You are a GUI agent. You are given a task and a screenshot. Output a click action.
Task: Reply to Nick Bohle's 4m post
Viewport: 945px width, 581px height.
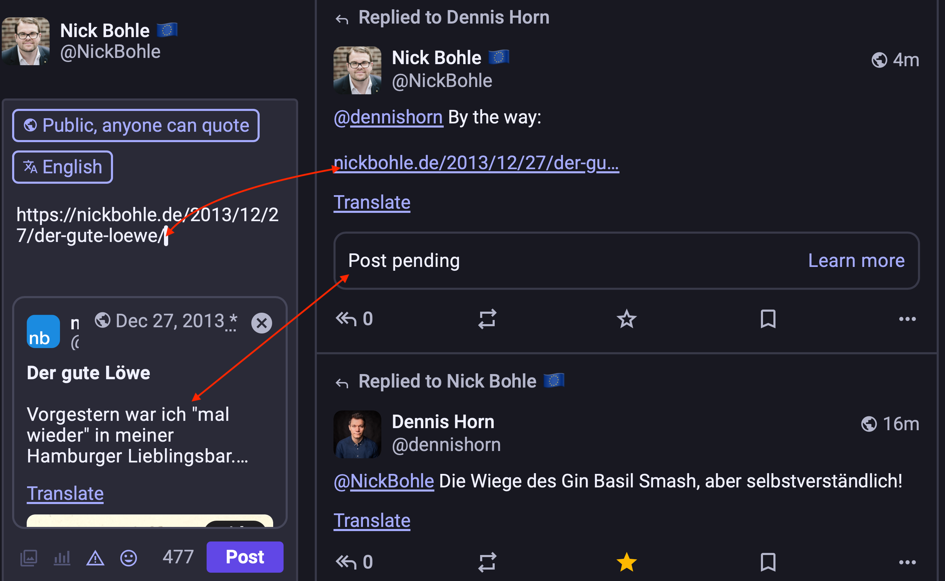[x=347, y=319]
